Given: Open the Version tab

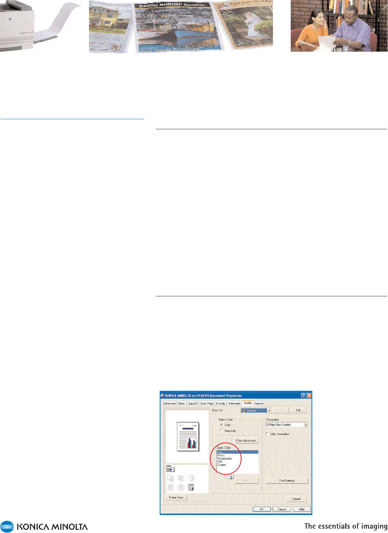Looking at the screenshot, I should click(259, 403).
